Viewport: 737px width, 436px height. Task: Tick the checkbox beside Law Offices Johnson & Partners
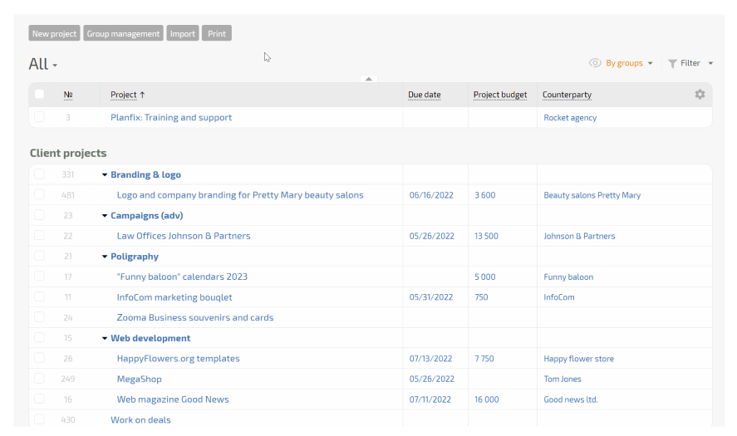point(39,236)
